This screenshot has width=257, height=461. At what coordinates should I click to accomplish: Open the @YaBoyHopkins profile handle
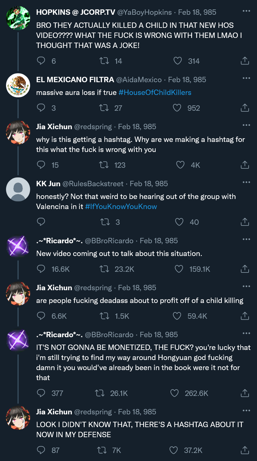pos(144,12)
